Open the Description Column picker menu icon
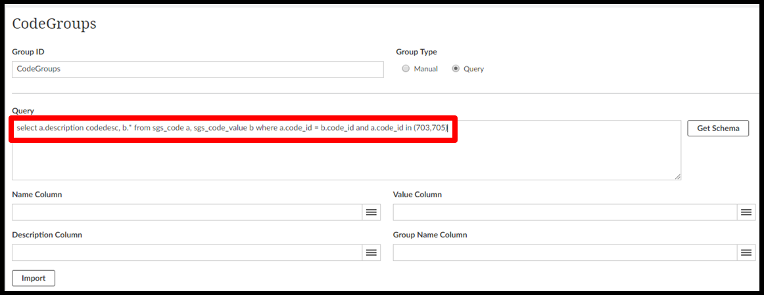The height and width of the screenshot is (295, 764). 371,253
